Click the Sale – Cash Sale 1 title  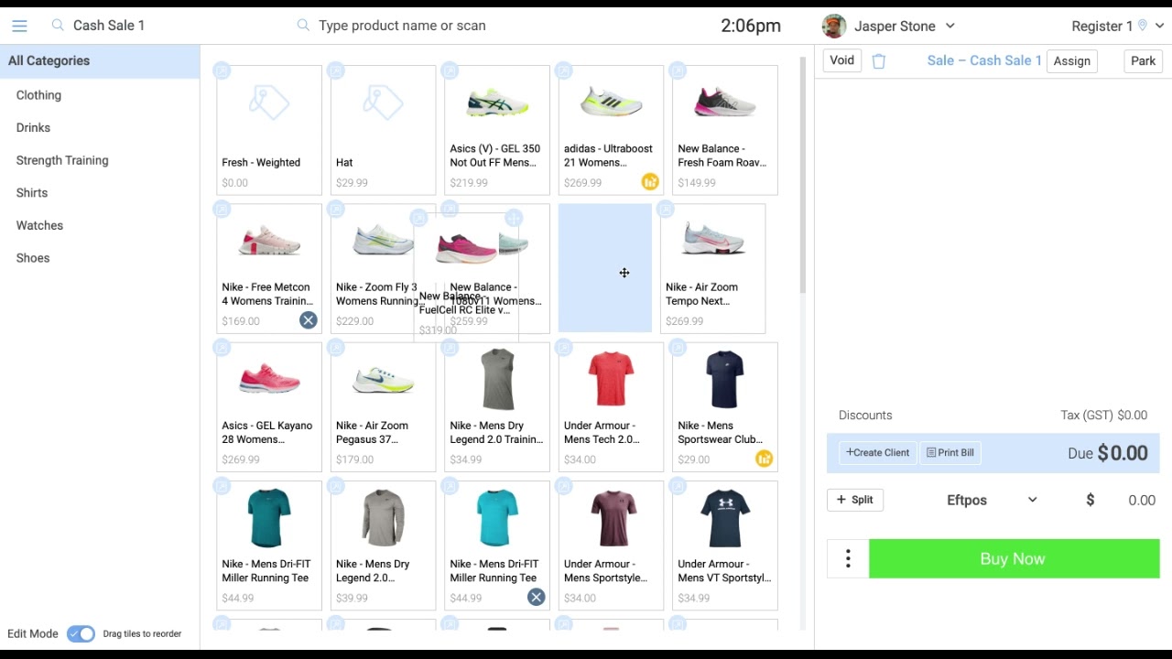tap(984, 60)
